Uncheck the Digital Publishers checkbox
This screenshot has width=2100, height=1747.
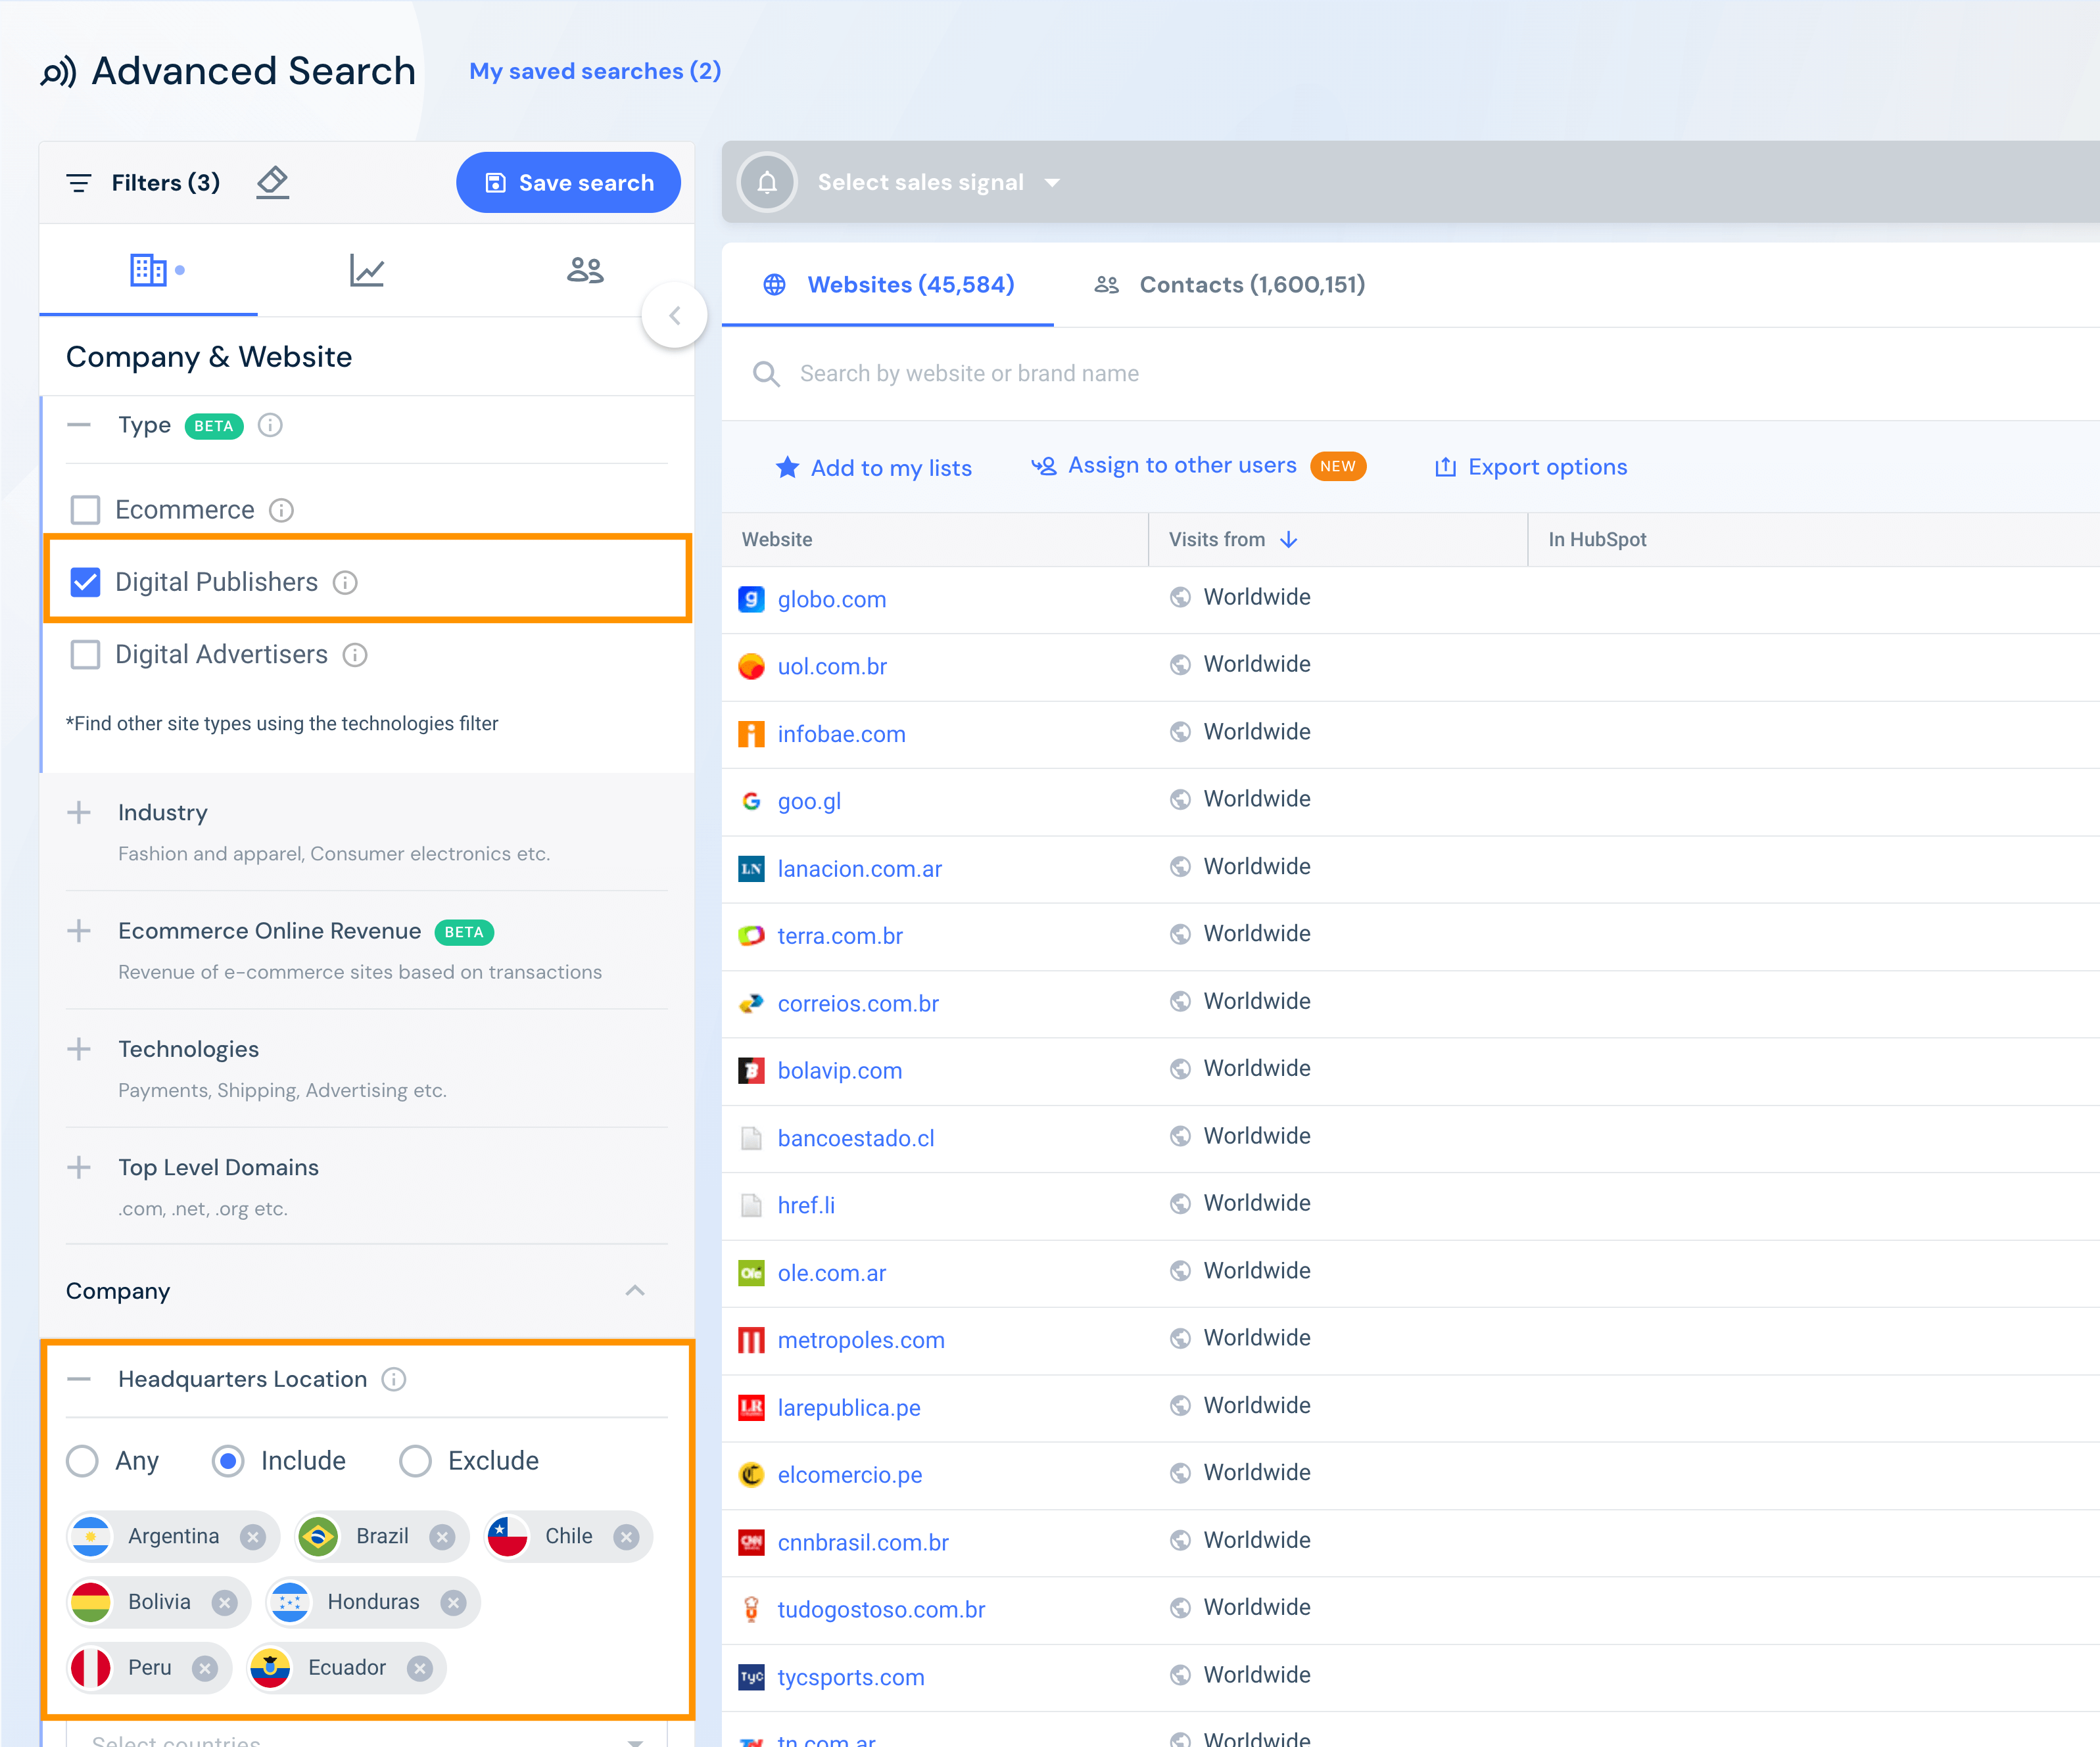[86, 583]
